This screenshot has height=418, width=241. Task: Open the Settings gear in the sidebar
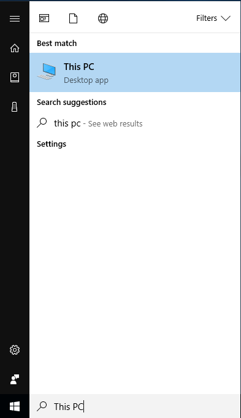tap(15, 350)
